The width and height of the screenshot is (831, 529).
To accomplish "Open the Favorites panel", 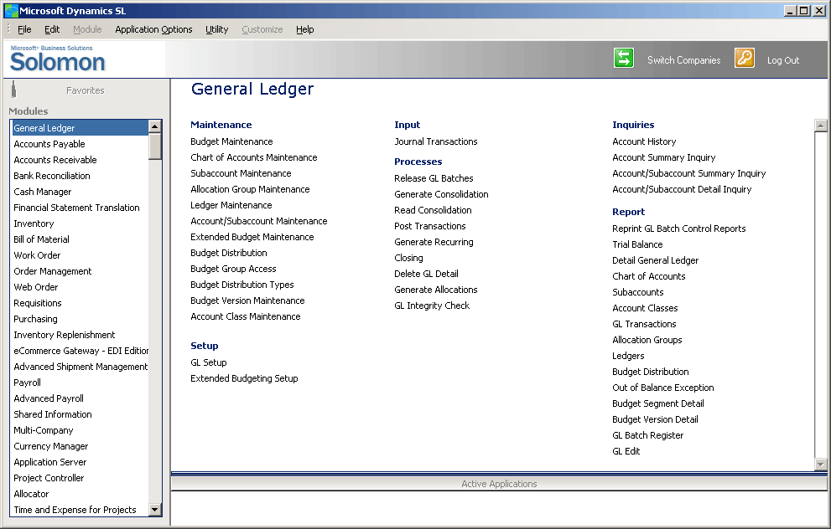I will pyautogui.click(x=86, y=90).
